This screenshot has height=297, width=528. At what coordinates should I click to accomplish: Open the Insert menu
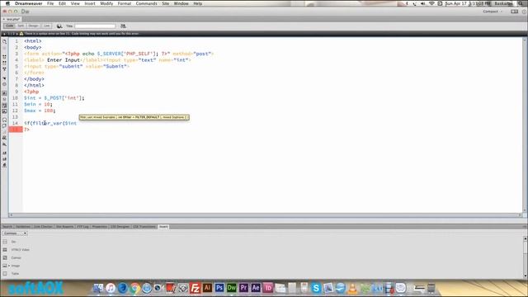click(90, 3)
